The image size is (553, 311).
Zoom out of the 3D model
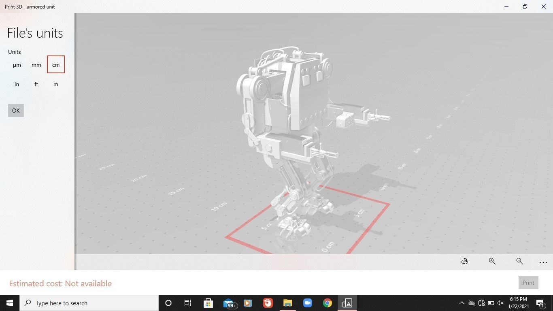click(519, 262)
